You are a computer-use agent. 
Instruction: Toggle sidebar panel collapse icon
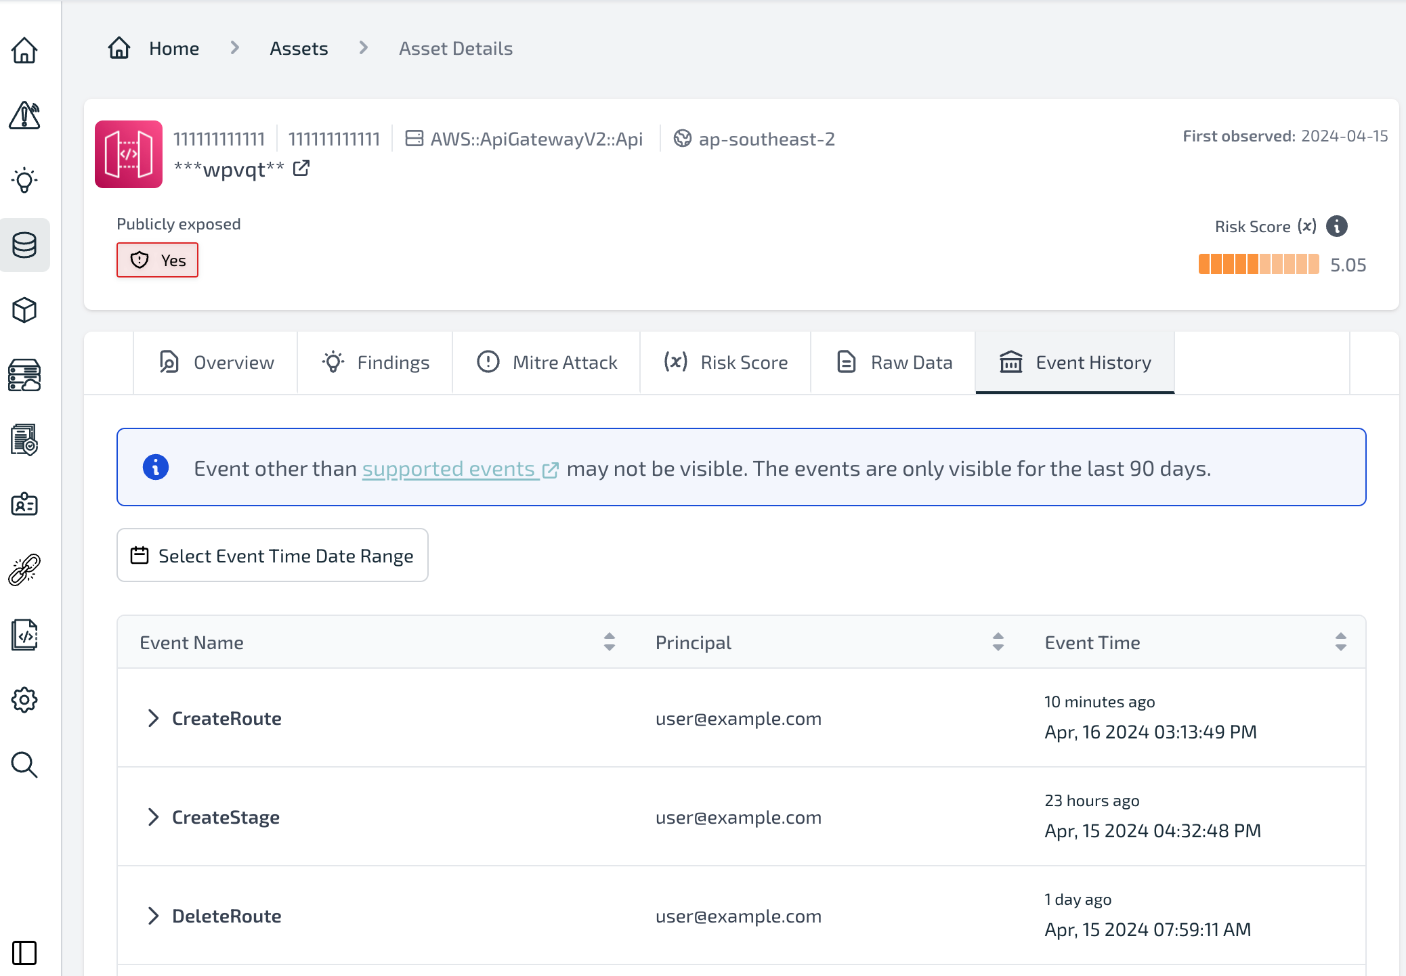point(24,953)
